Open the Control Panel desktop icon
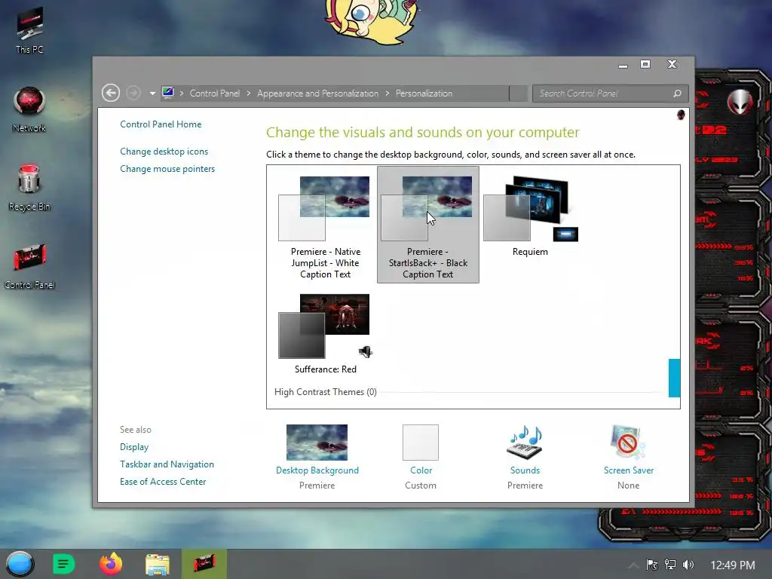The image size is (772, 579). [x=29, y=266]
